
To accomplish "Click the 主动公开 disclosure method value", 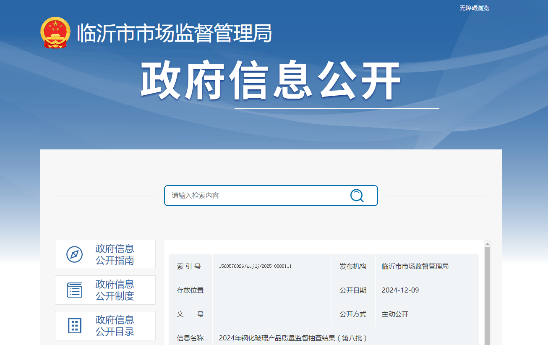I will click(x=395, y=314).
